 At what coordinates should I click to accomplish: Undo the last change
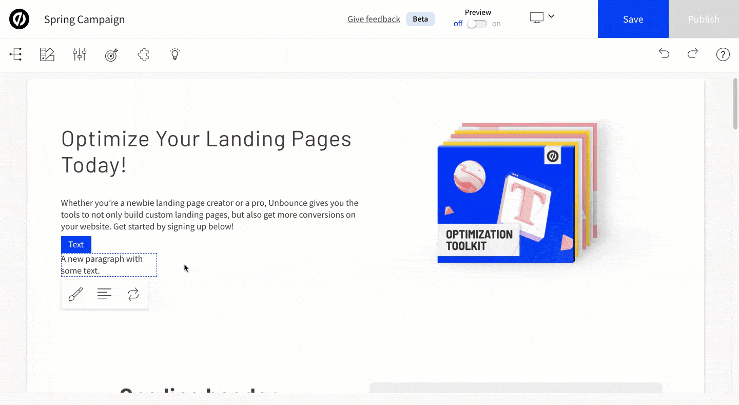[x=664, y=53]
